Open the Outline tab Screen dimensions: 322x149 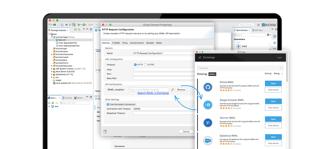point(67,98)
